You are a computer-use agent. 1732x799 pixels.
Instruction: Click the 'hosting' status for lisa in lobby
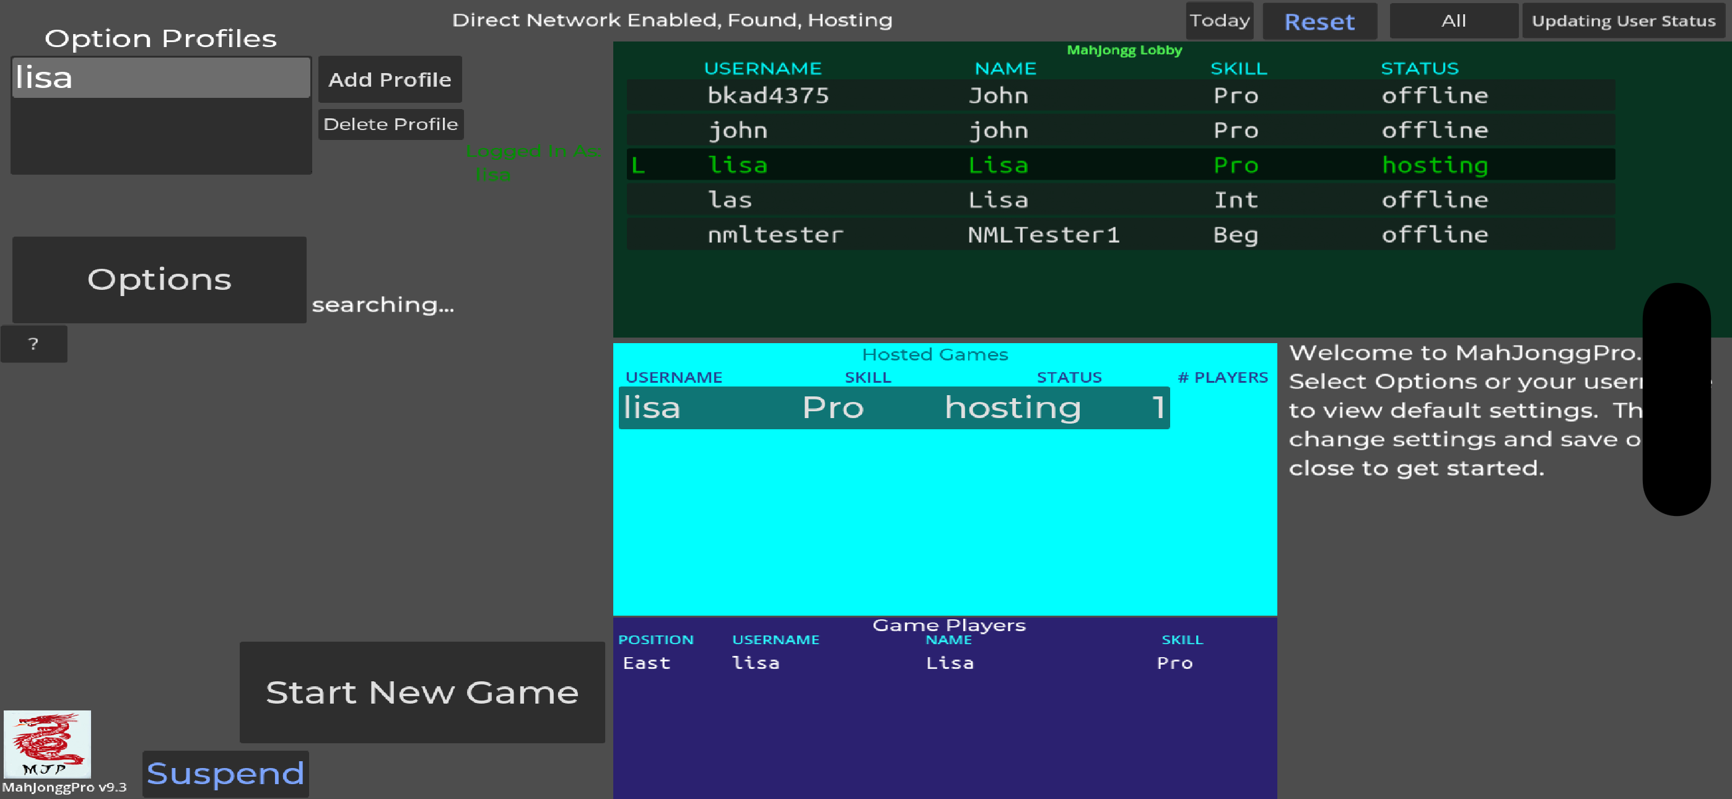tap(1435, 165)
